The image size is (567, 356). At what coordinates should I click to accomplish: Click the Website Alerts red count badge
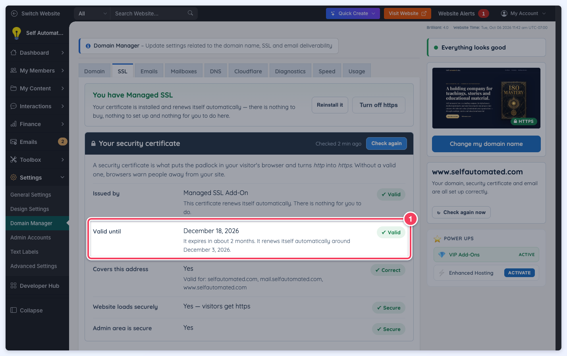coord(483,13)
